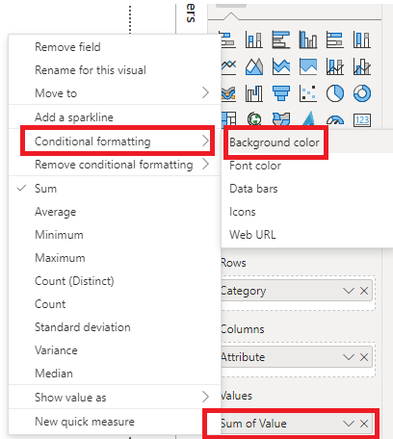Select the Funnel visual
Image resolution: width=393 pixels, height=439 pixels.
pos(281,93)
